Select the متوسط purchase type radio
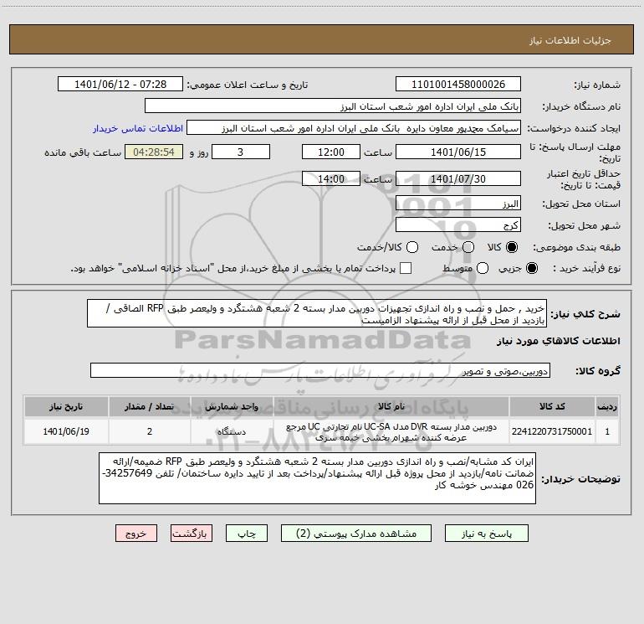Viewport: 644px width, 624px height. [483, 268]
